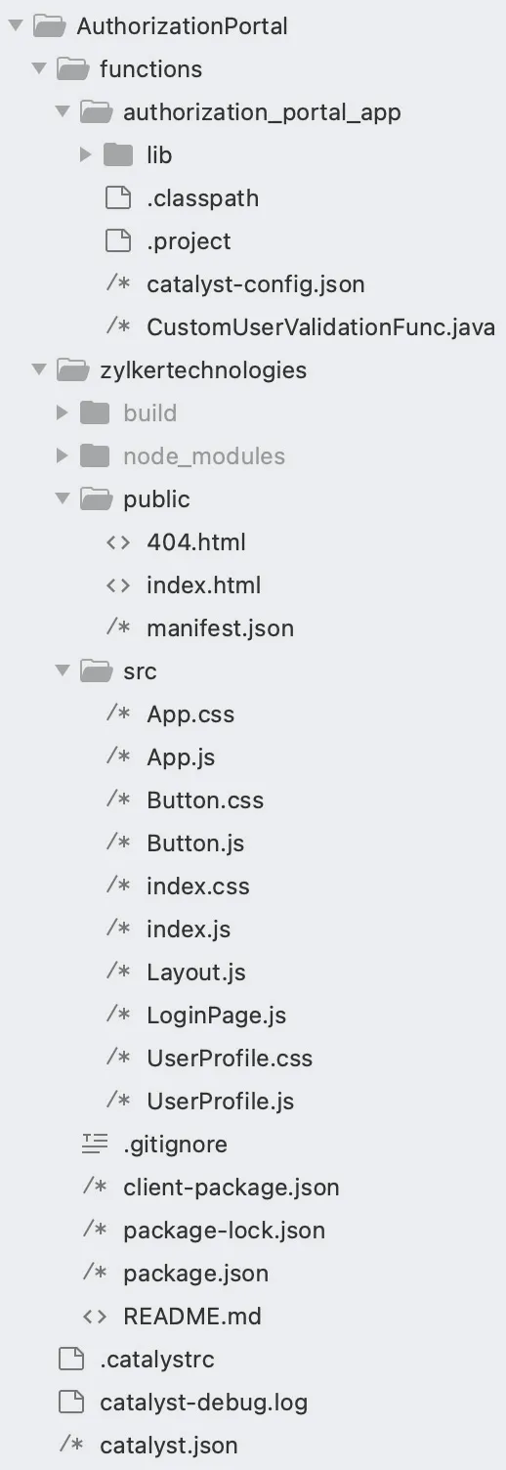
Task: Click the markup icon beside README.md
Action: tap(95, 1316)
